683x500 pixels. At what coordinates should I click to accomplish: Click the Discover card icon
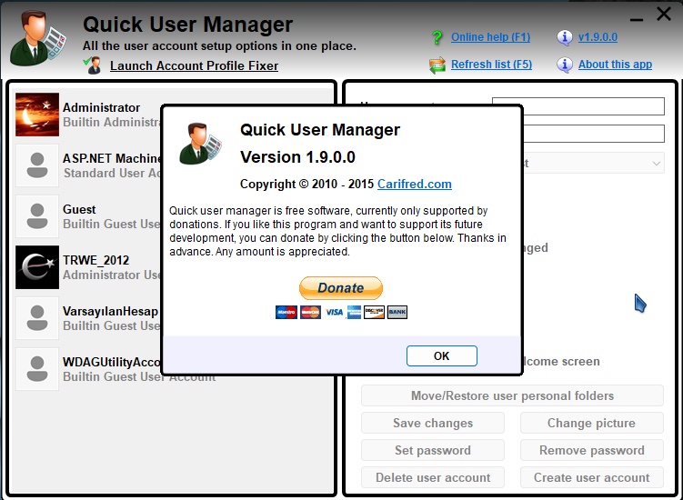click(x=374, y=313)
